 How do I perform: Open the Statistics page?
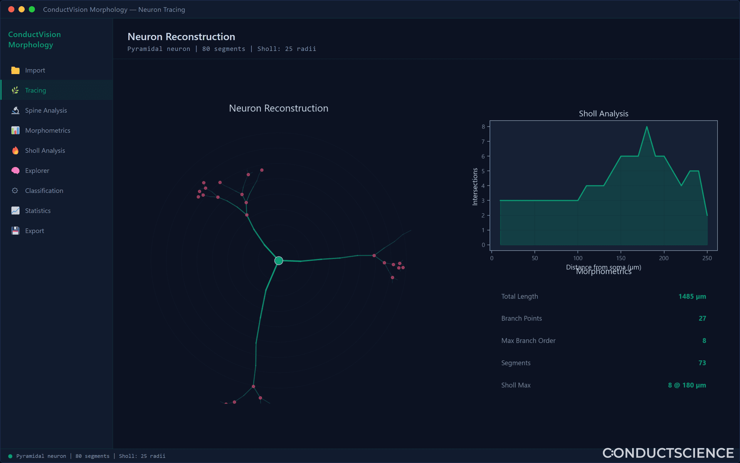(57, 211)
